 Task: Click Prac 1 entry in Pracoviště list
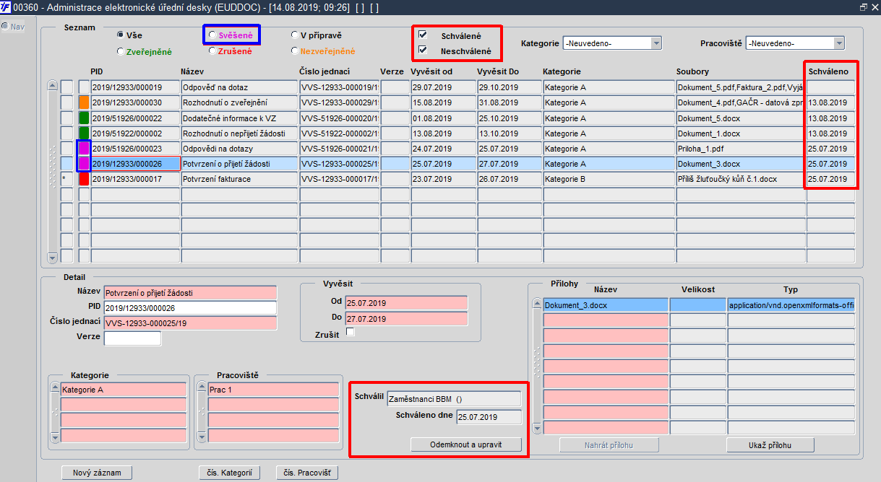coord(273,390)
